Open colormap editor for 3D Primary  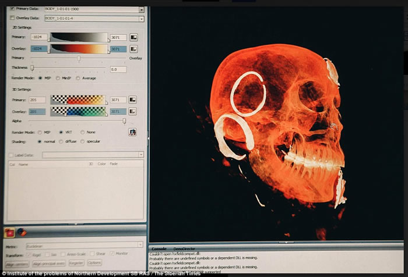133,100
